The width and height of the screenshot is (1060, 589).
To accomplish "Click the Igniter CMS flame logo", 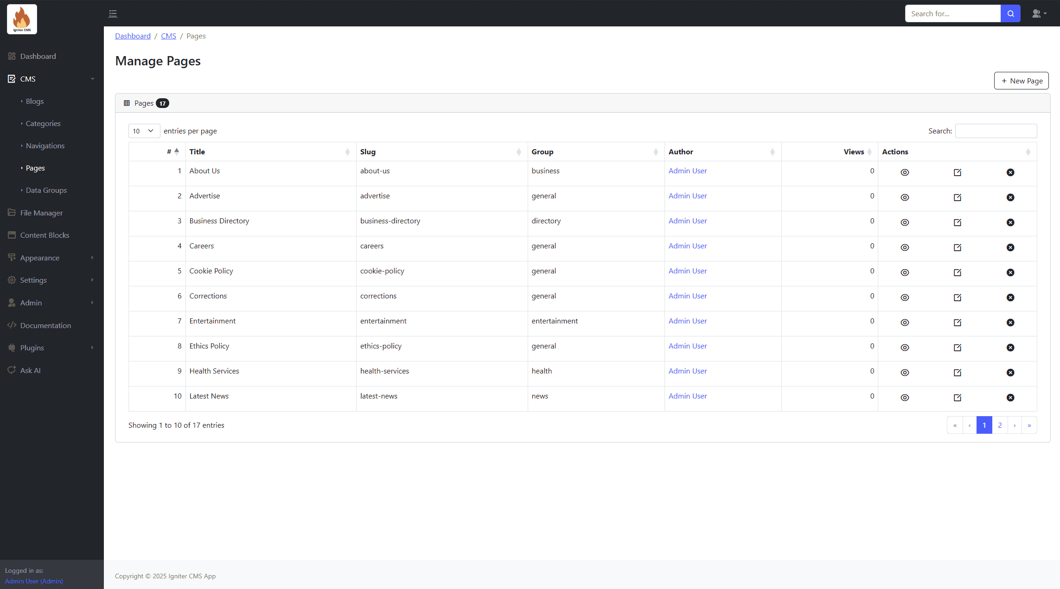I will [22, 19].
